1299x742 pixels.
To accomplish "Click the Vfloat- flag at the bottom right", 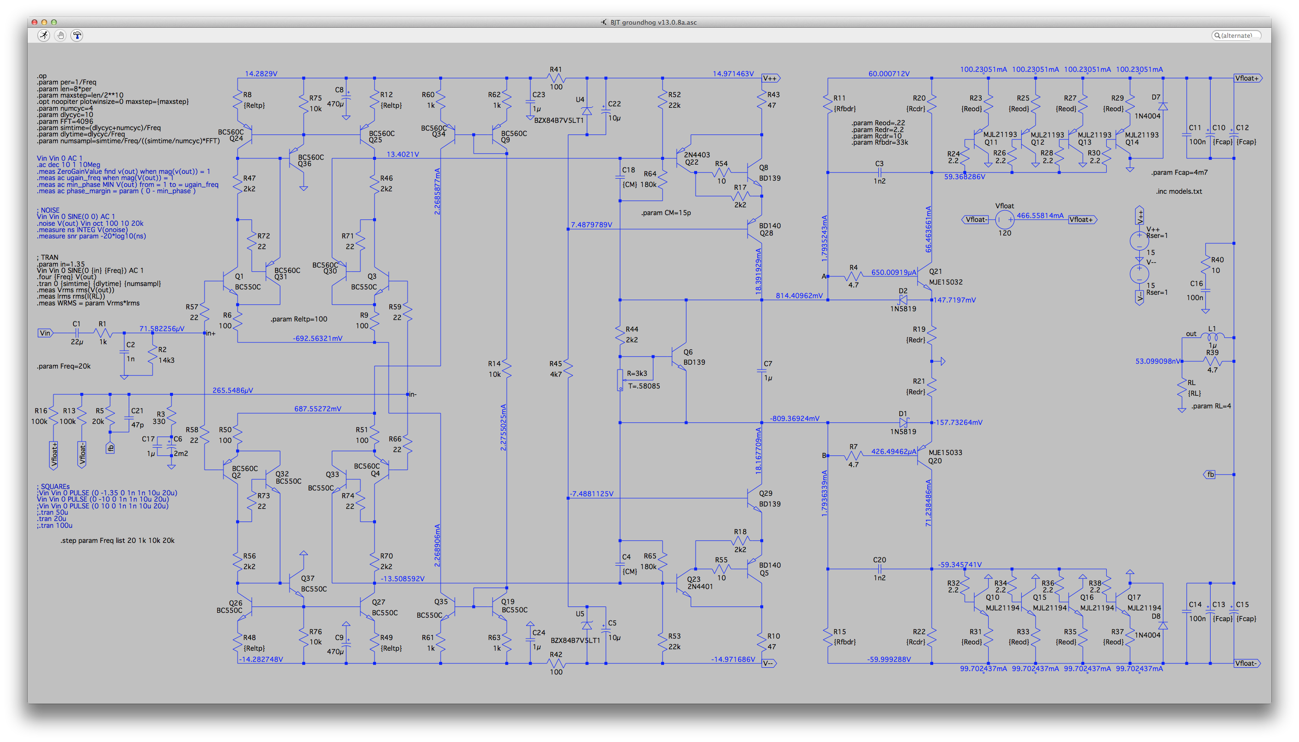I will point(1248,663).
